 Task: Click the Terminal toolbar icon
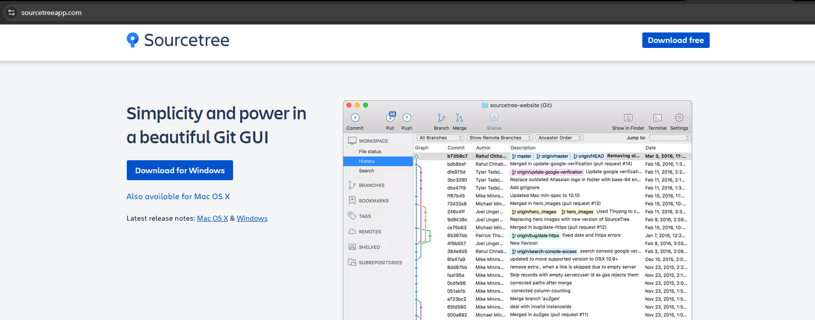[657, 118]
